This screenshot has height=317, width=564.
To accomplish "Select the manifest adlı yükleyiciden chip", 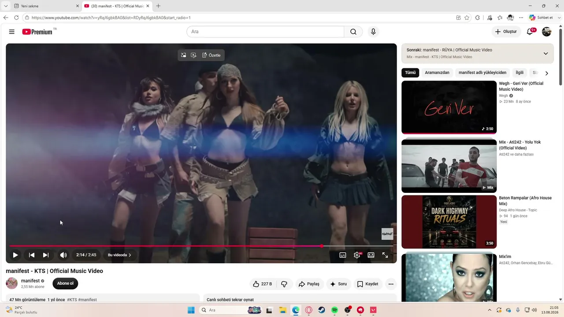I will [x=482, y=73].
